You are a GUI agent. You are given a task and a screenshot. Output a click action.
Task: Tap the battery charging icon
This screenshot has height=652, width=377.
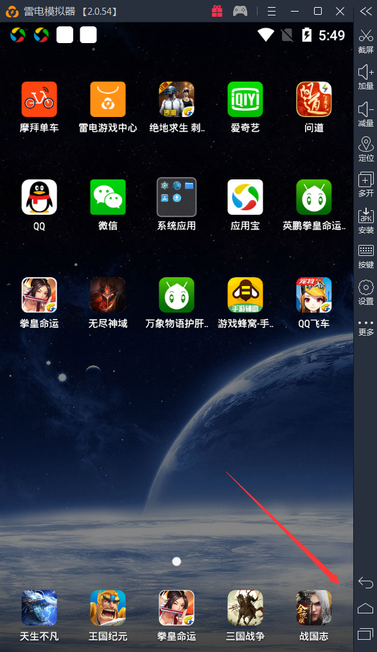(307, 35)
